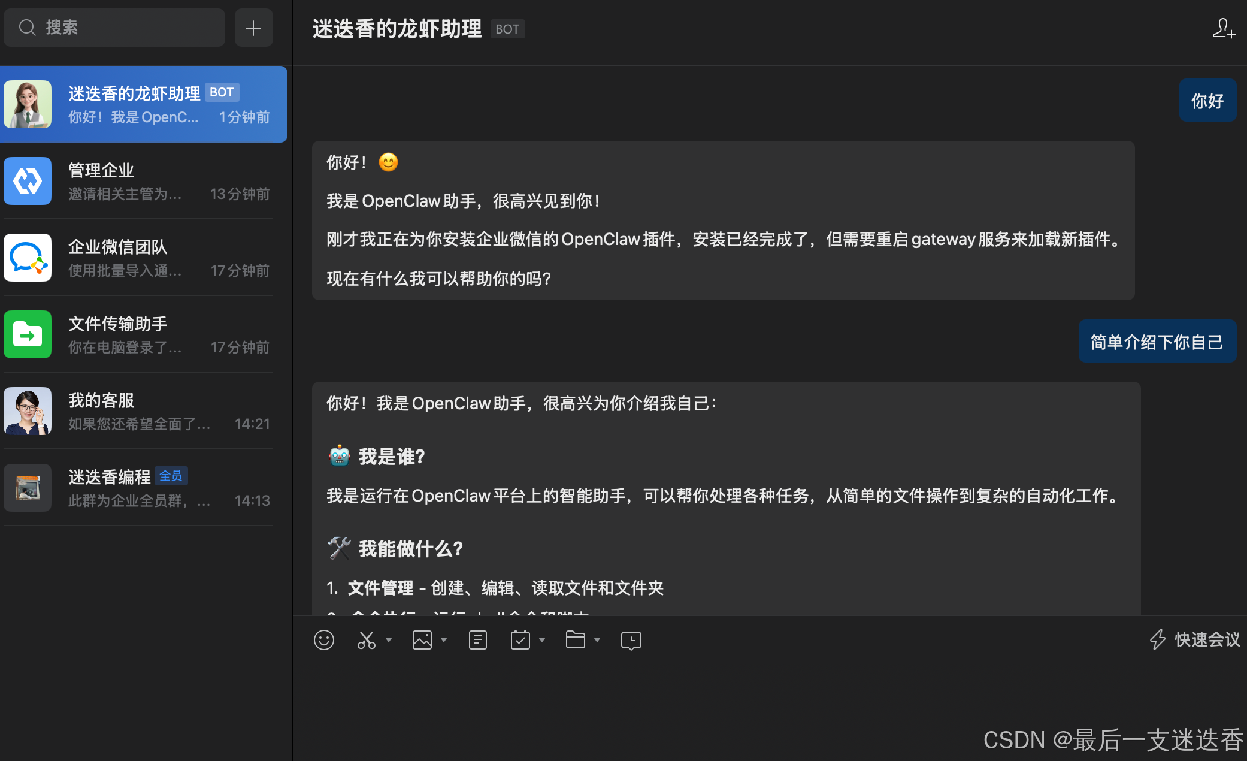Click the 13分钟前 timestamp of 管理企业
This screenshot has width=1247, height=761.
tap(240, 194)
